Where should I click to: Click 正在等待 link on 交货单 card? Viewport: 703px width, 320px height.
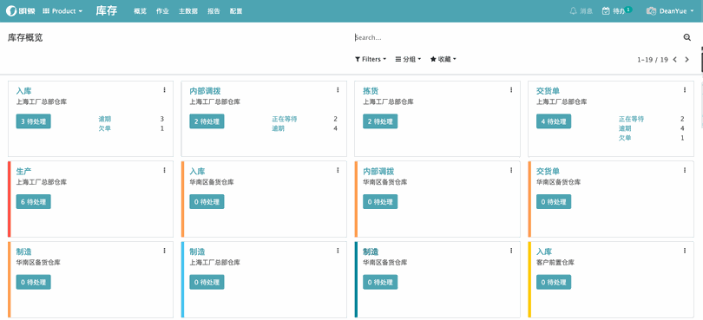pyautogui.click(x=631, y=119)
